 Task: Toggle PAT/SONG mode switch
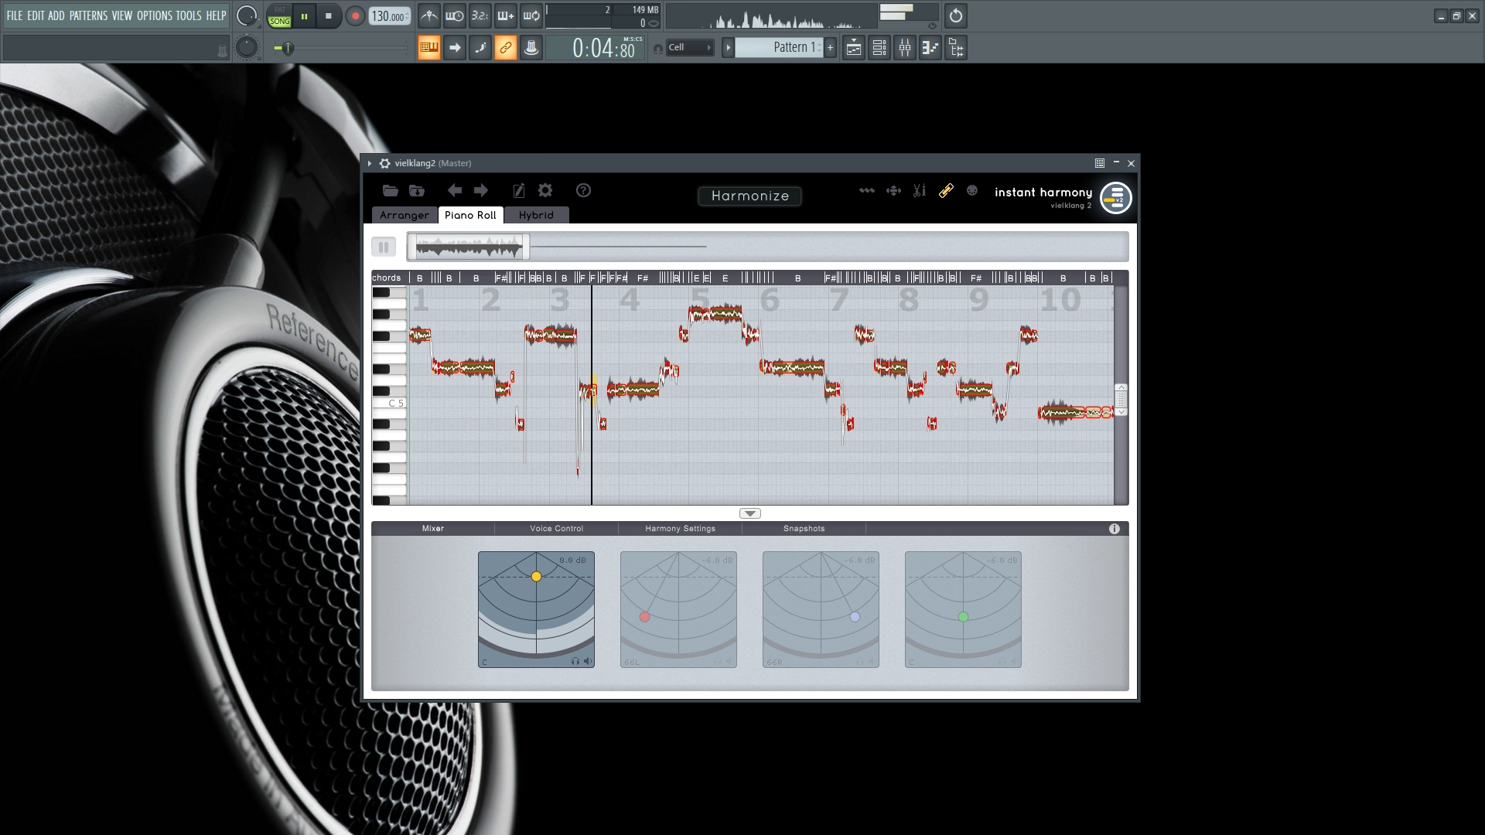pos(279,16)
